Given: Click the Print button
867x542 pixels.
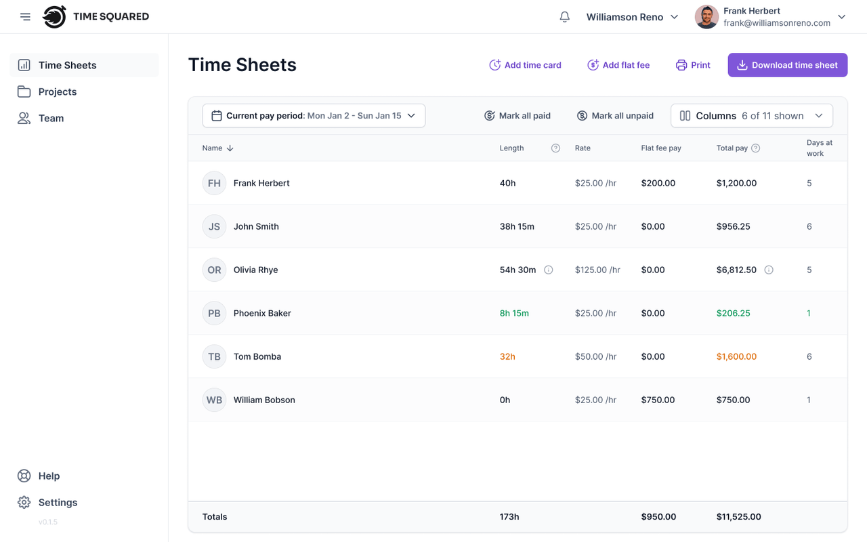Looking at the screenshot, I should (x=693, y=65).
